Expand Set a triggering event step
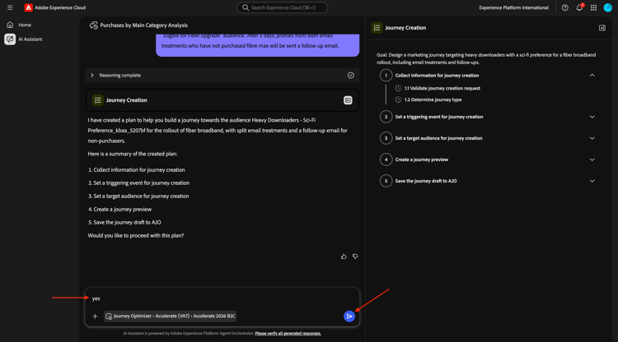618x342 pixels. point(592,117)
